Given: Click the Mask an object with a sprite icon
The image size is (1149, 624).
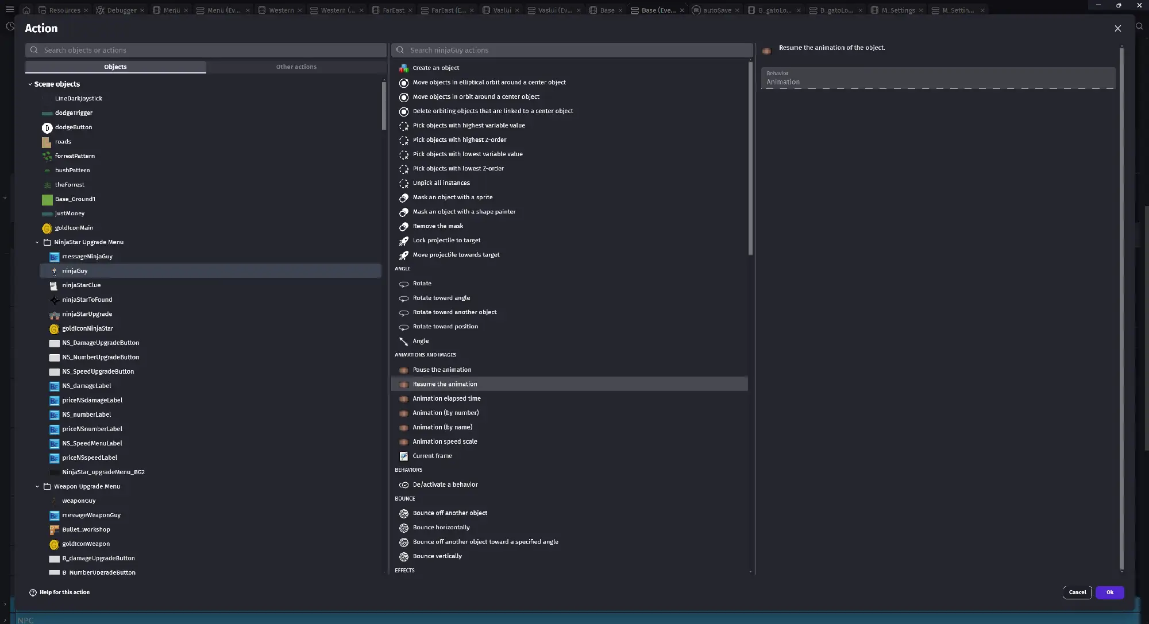Looking at the screenshot, I should [404, 197].
